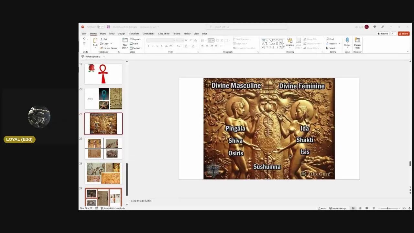Start Slide Show from status bar icon
Screen dimensions: 414x233
374,208
